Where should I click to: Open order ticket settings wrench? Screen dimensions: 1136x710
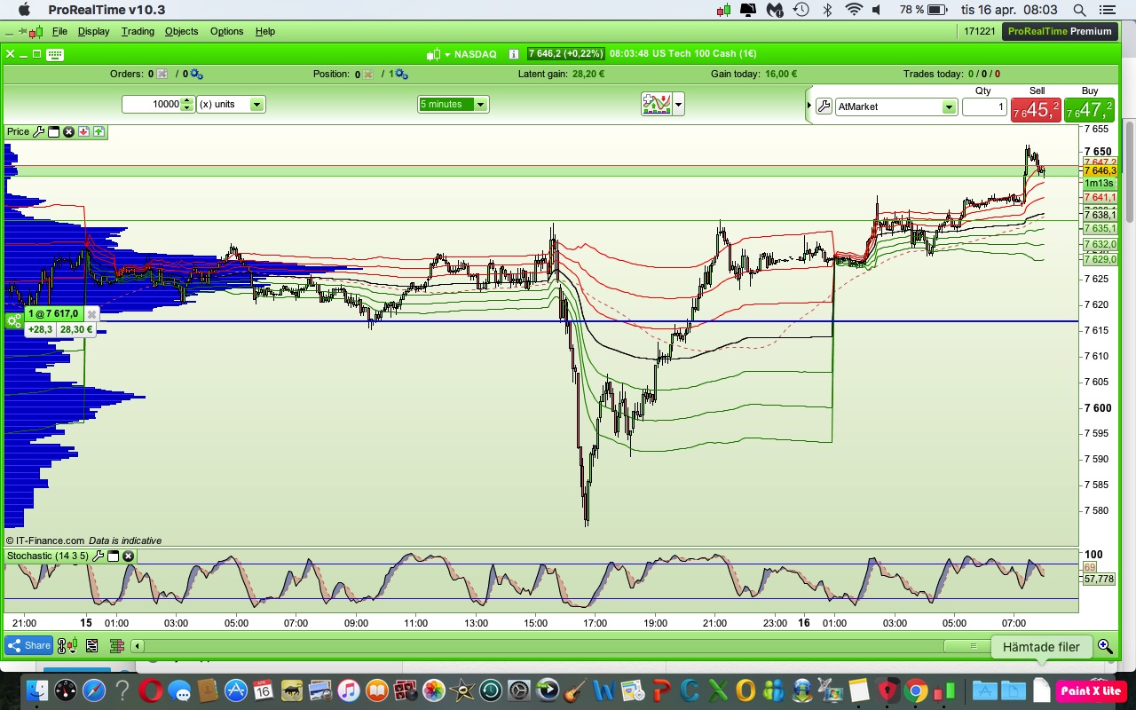pos(824,107)
